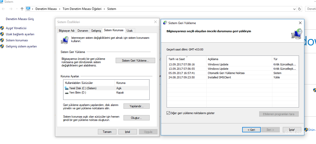Open Denetim Masası Giriş link
The width and height of the screenshot is (316, 144).
click(x=20, y=19)
